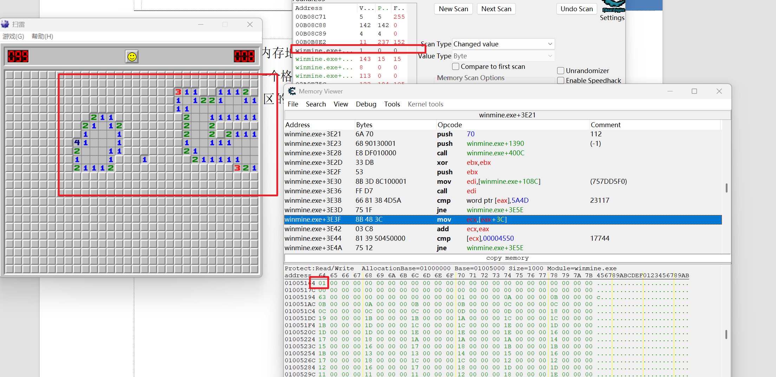Enable Compare to first scan checkbox
776x377 pixels.
click(x=456, y=66)
